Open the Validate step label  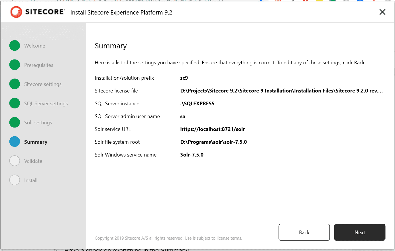coord(33,161)
